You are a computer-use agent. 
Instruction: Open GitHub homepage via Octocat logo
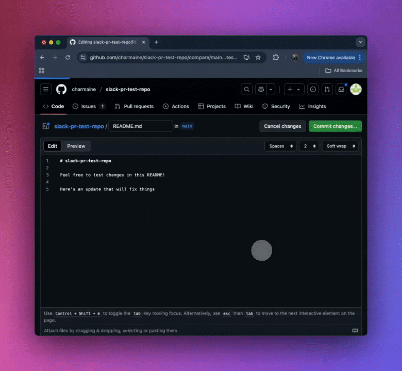click(61, 89)
